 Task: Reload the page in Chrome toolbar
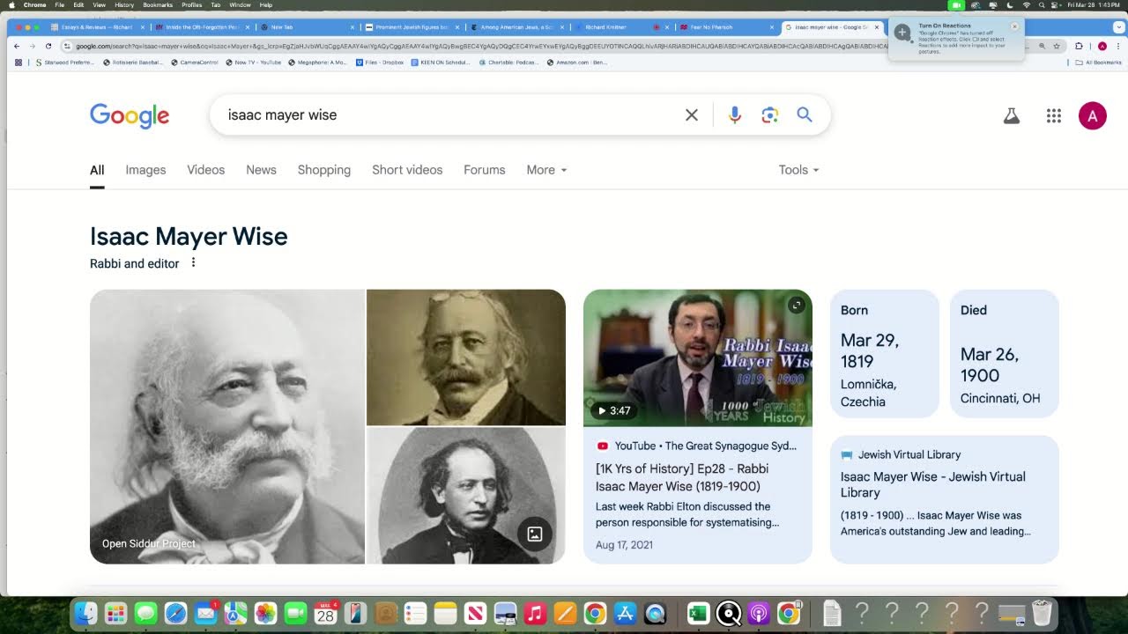point(48,46)
